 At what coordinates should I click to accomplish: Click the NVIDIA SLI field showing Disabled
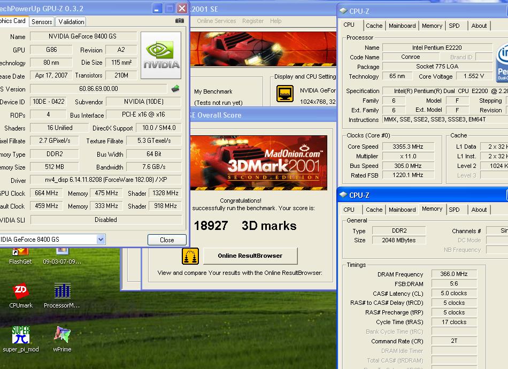106,220
